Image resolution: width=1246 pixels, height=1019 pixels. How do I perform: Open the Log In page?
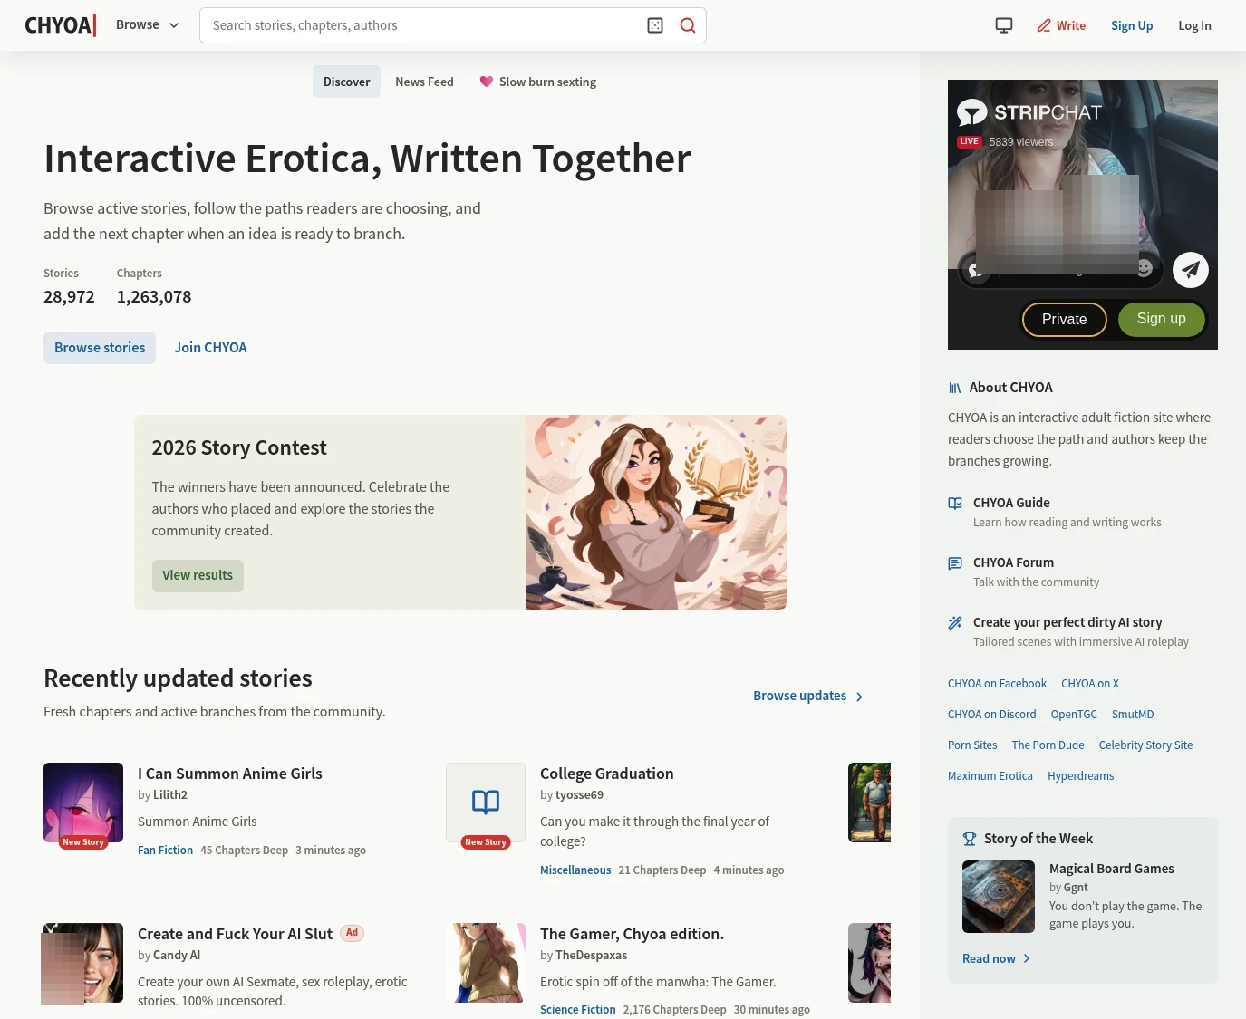[x=1194, y=25]
